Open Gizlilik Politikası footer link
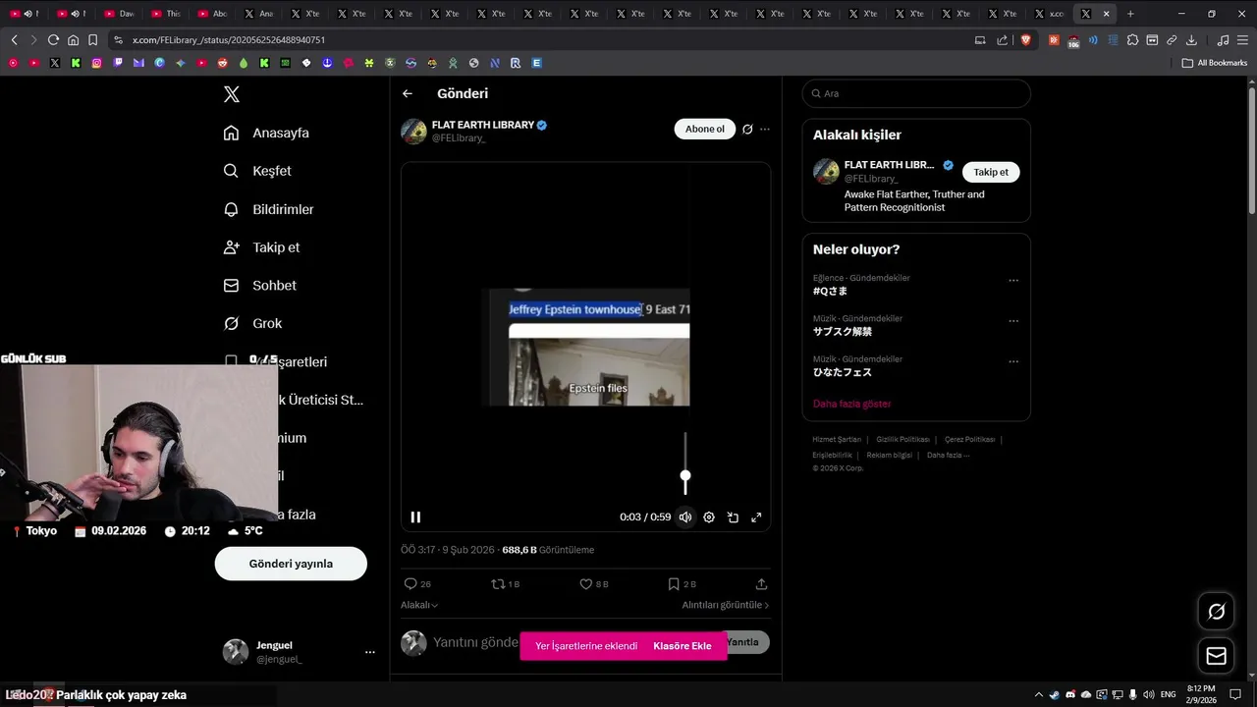 [x=902, y=439]
